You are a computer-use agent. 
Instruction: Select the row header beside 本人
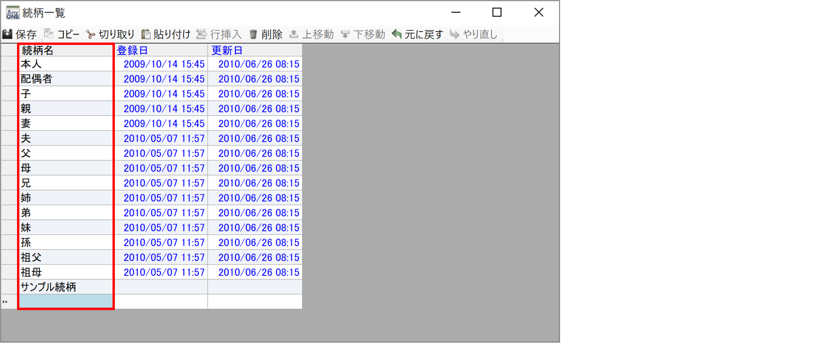pos(9,64)
